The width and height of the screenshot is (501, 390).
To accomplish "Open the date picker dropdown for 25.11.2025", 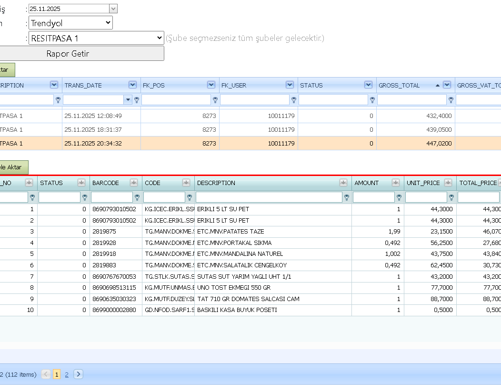I will tap(113, 9).
